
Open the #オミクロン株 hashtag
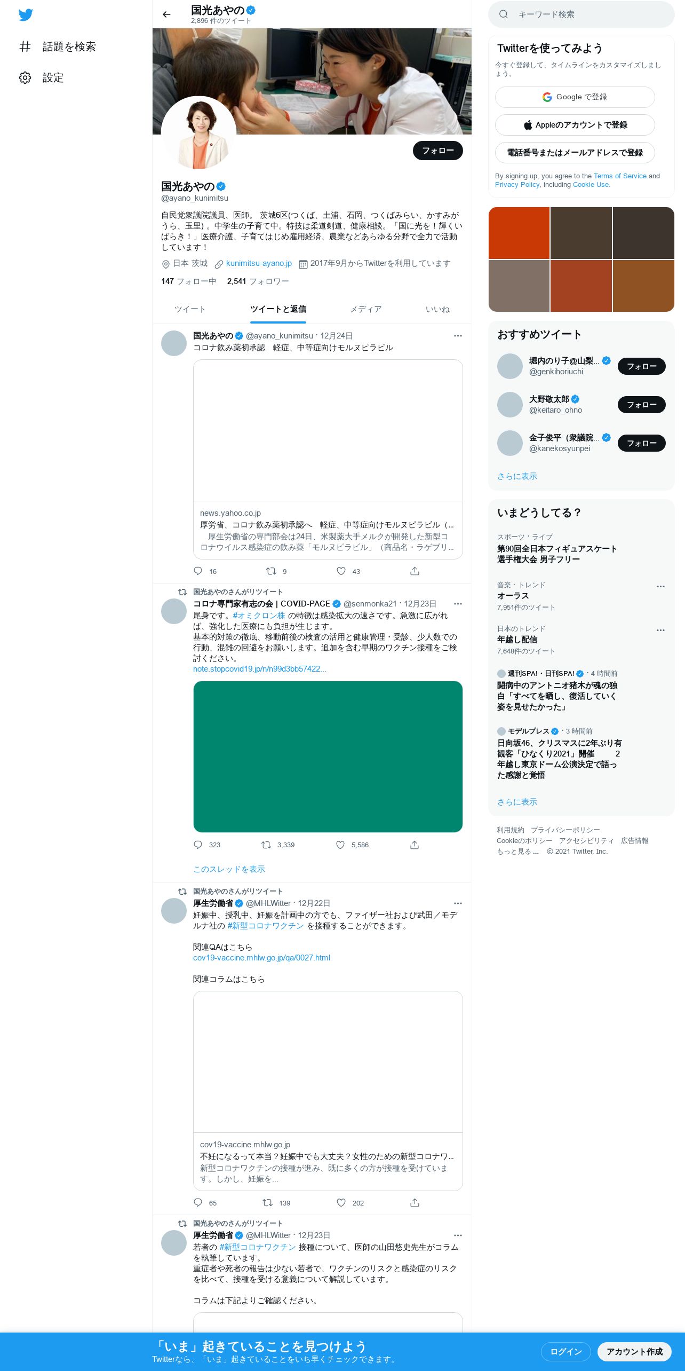coord(259,616)
